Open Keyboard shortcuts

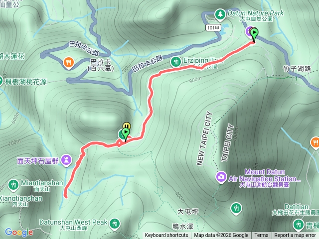[166, 236]
